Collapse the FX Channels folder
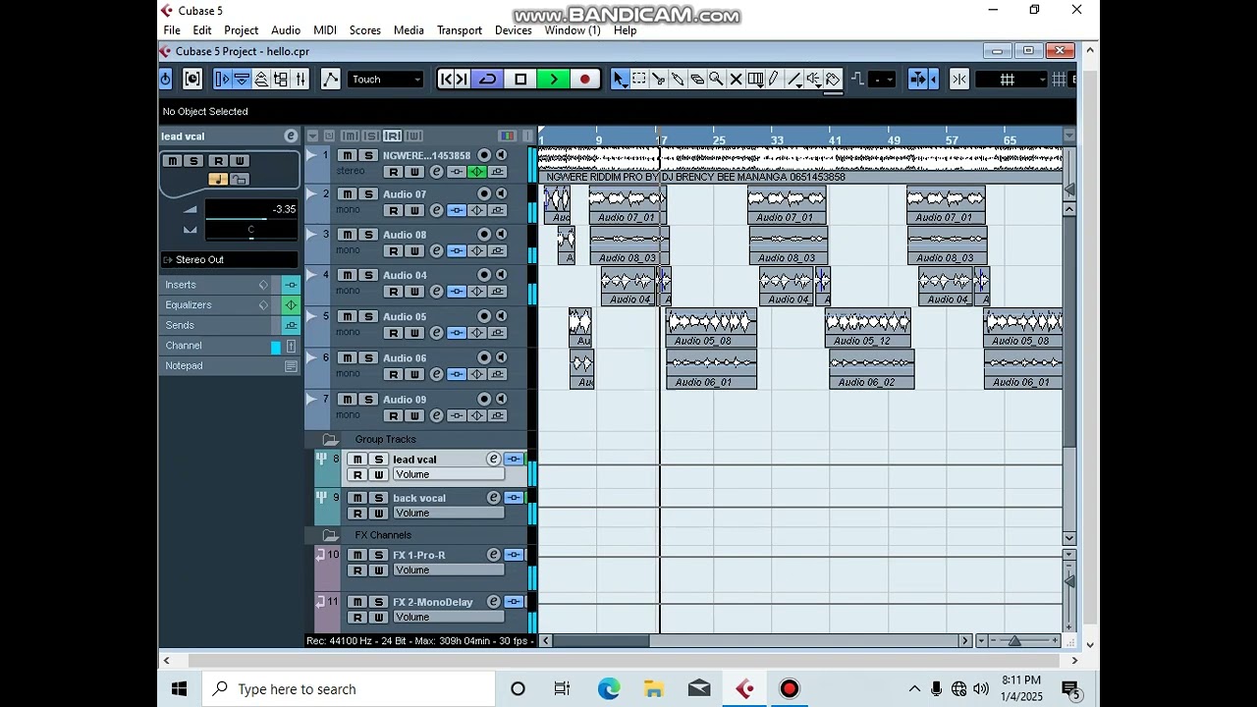 (x=330, y=535)
